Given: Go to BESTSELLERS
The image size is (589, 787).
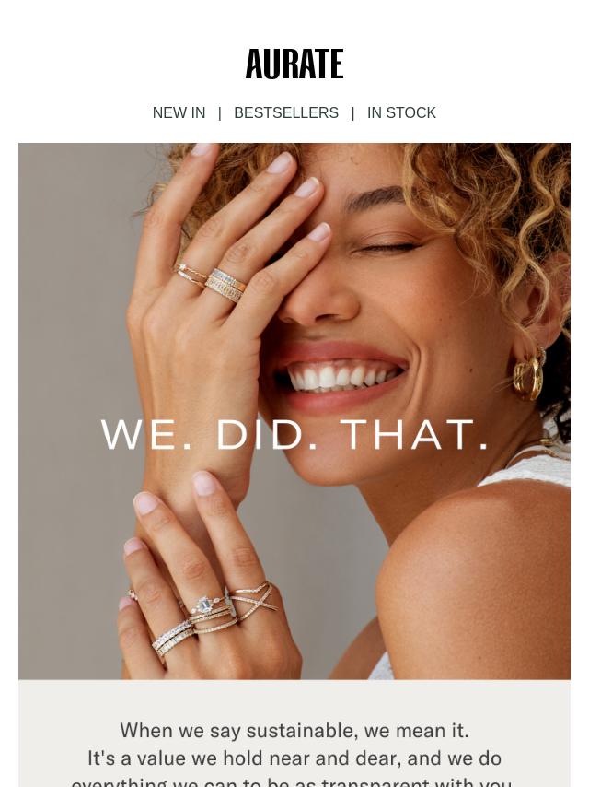Looking at the screenshot, I should [x=286, y=113].
